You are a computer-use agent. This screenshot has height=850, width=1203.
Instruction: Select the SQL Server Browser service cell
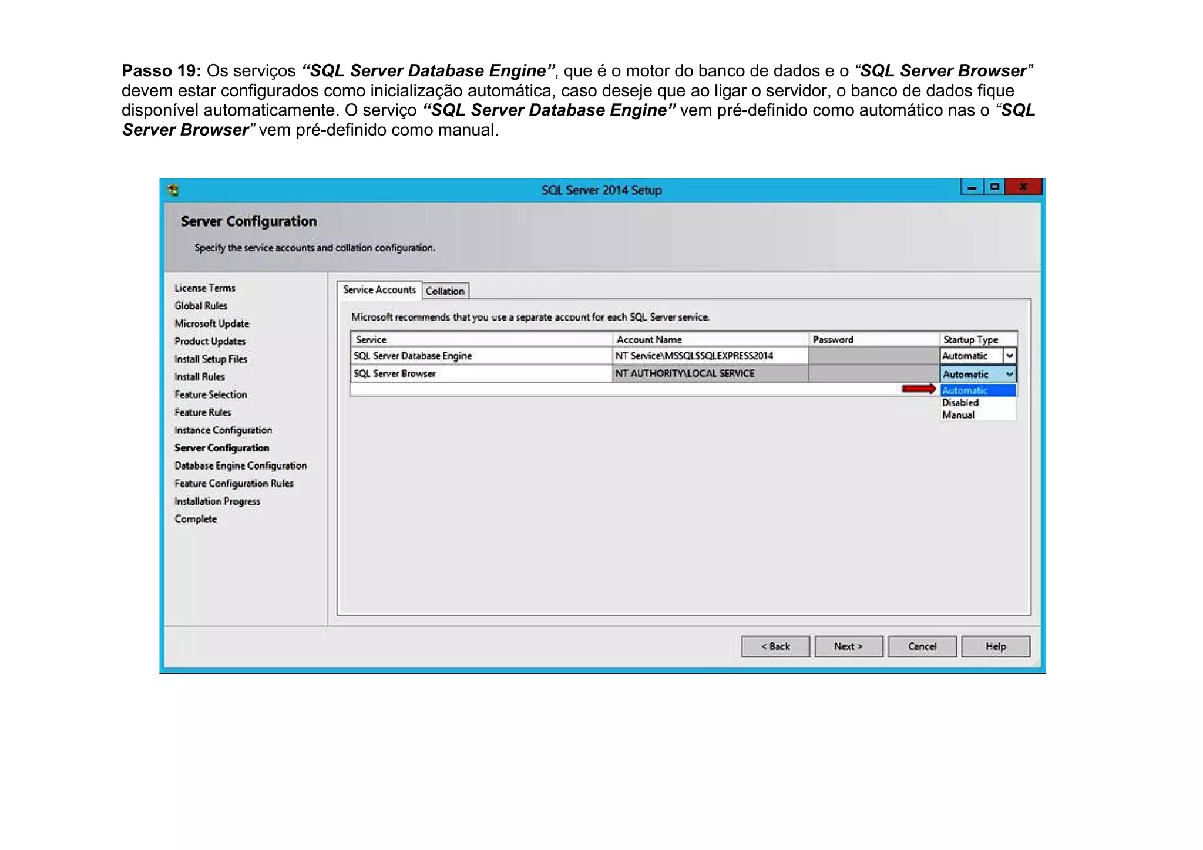click(x=481, y=373)
